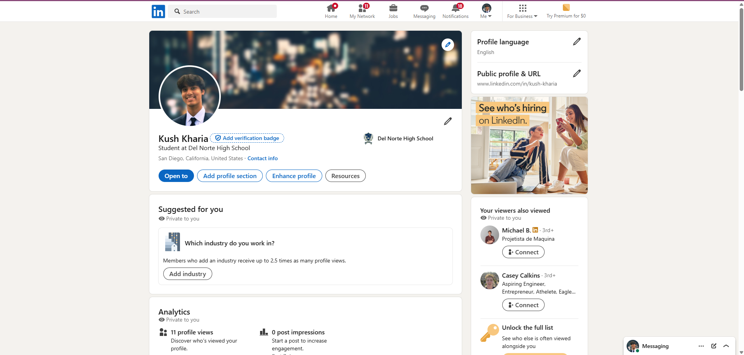Viewport: 744px width, 355px height.
Task: Expand the messaging panel chevron
Action: click(726, 346)
